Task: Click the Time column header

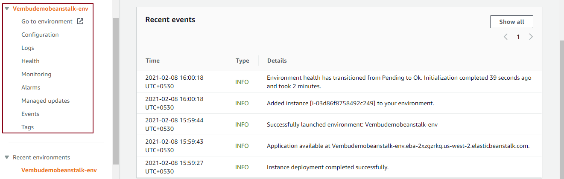Action: (152, 61)
